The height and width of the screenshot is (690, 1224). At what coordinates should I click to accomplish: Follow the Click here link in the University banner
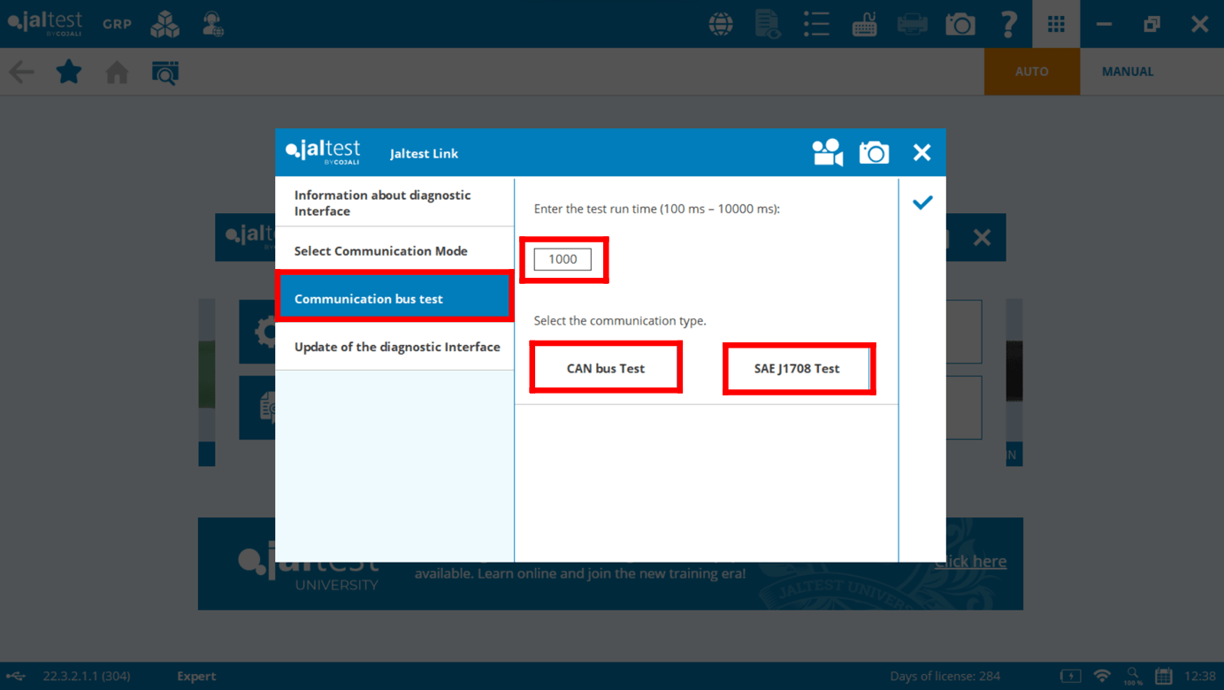tap(970, 561)
